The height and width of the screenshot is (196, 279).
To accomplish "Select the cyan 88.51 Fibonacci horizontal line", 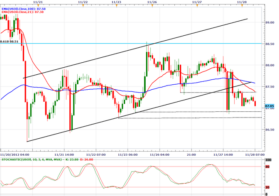I will point(125,43).
